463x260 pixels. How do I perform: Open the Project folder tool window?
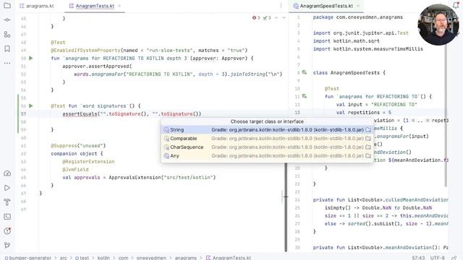pos(7,5)
